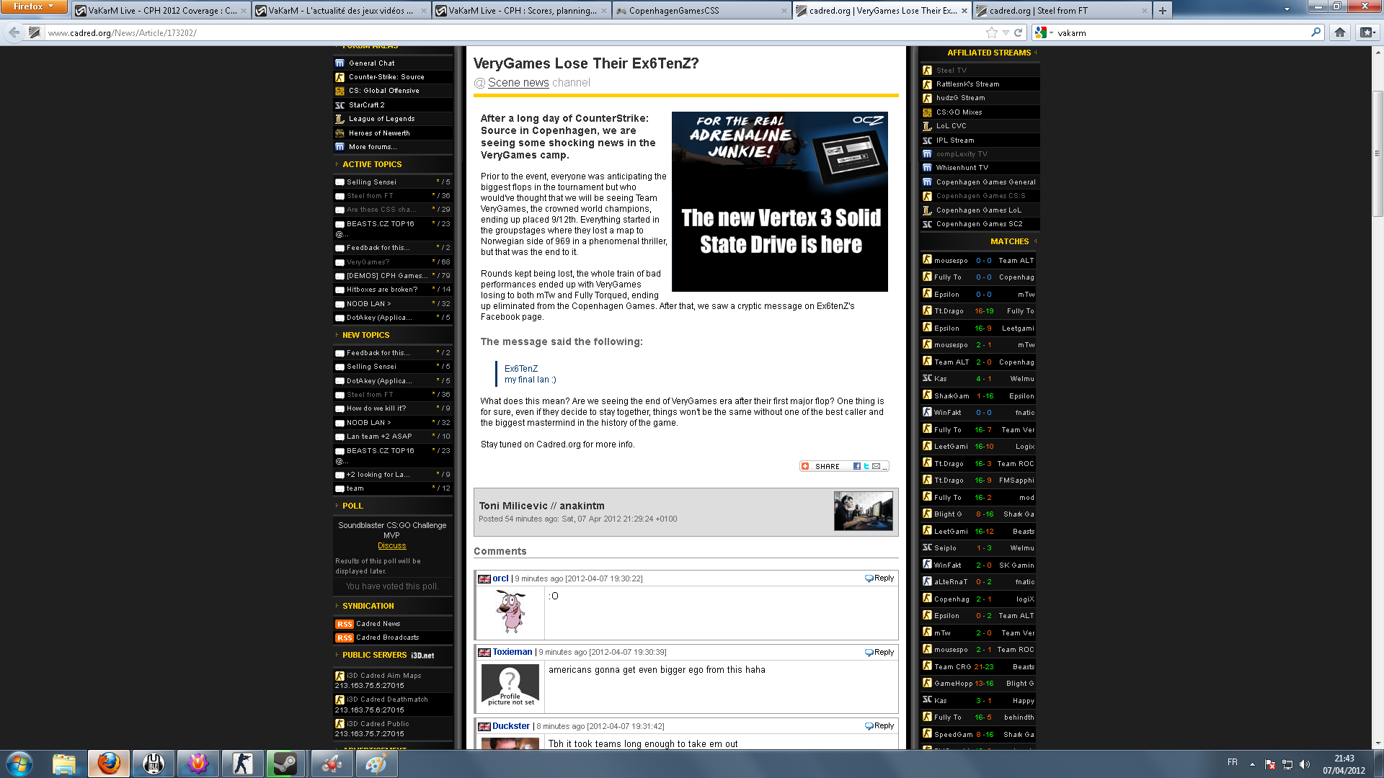Image resolution: width=1384 pixels, height=778 pixels.
Task: Click the Discuss link in the poll
Action: (x=391, y=546)
